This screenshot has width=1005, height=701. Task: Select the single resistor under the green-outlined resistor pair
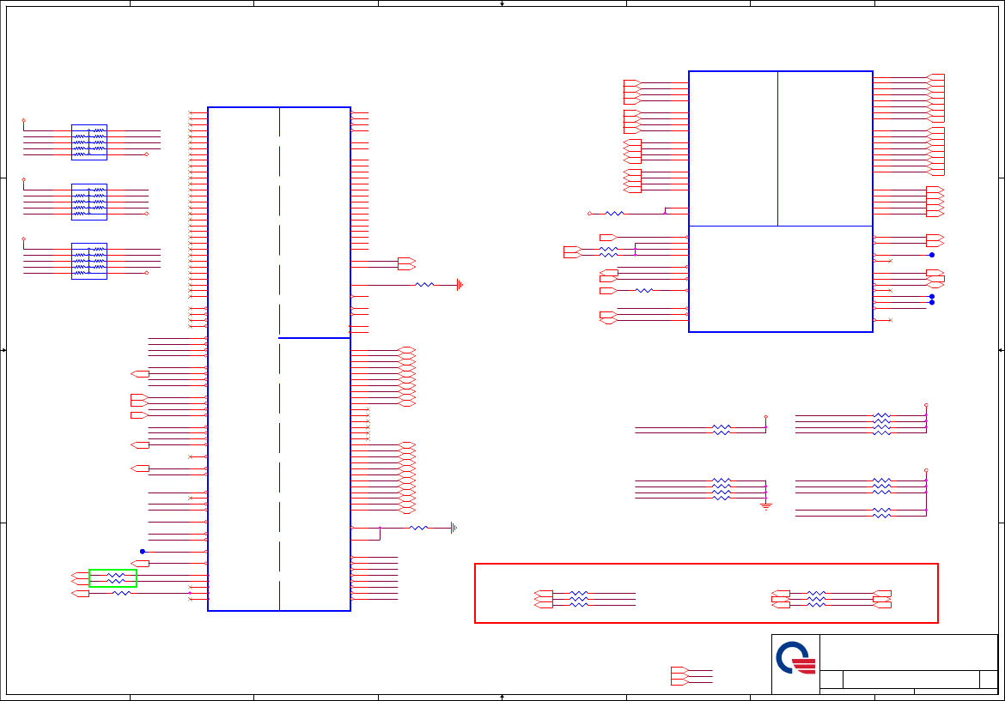(x=121, y=594)
